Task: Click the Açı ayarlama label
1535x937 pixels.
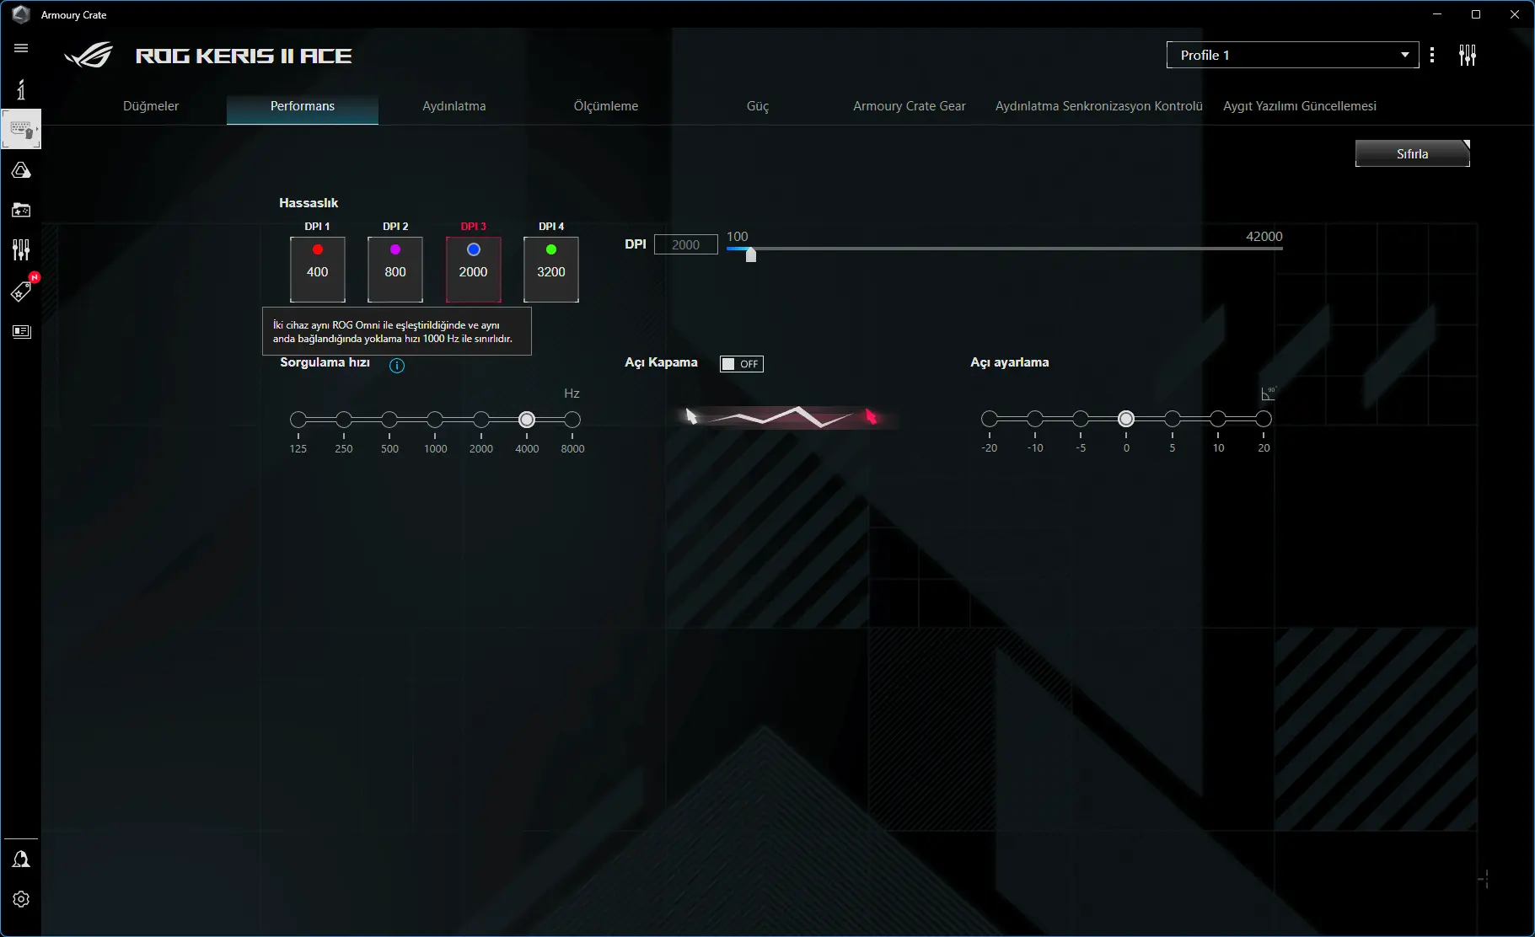Action: click(1010, 362)
